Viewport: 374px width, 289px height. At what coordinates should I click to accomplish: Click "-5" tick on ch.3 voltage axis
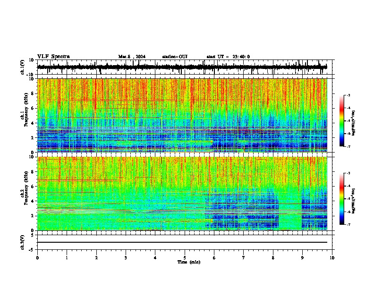click(32, 250)
